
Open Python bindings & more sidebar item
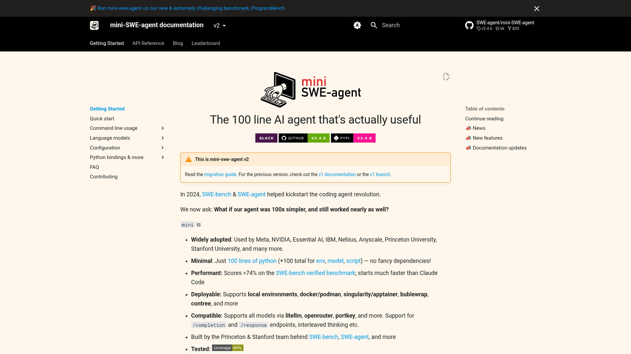(x=117, y=157)
